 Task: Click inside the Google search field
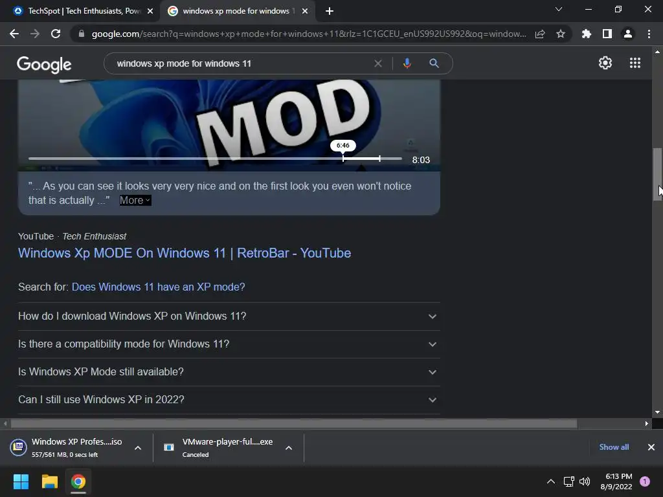241,63
